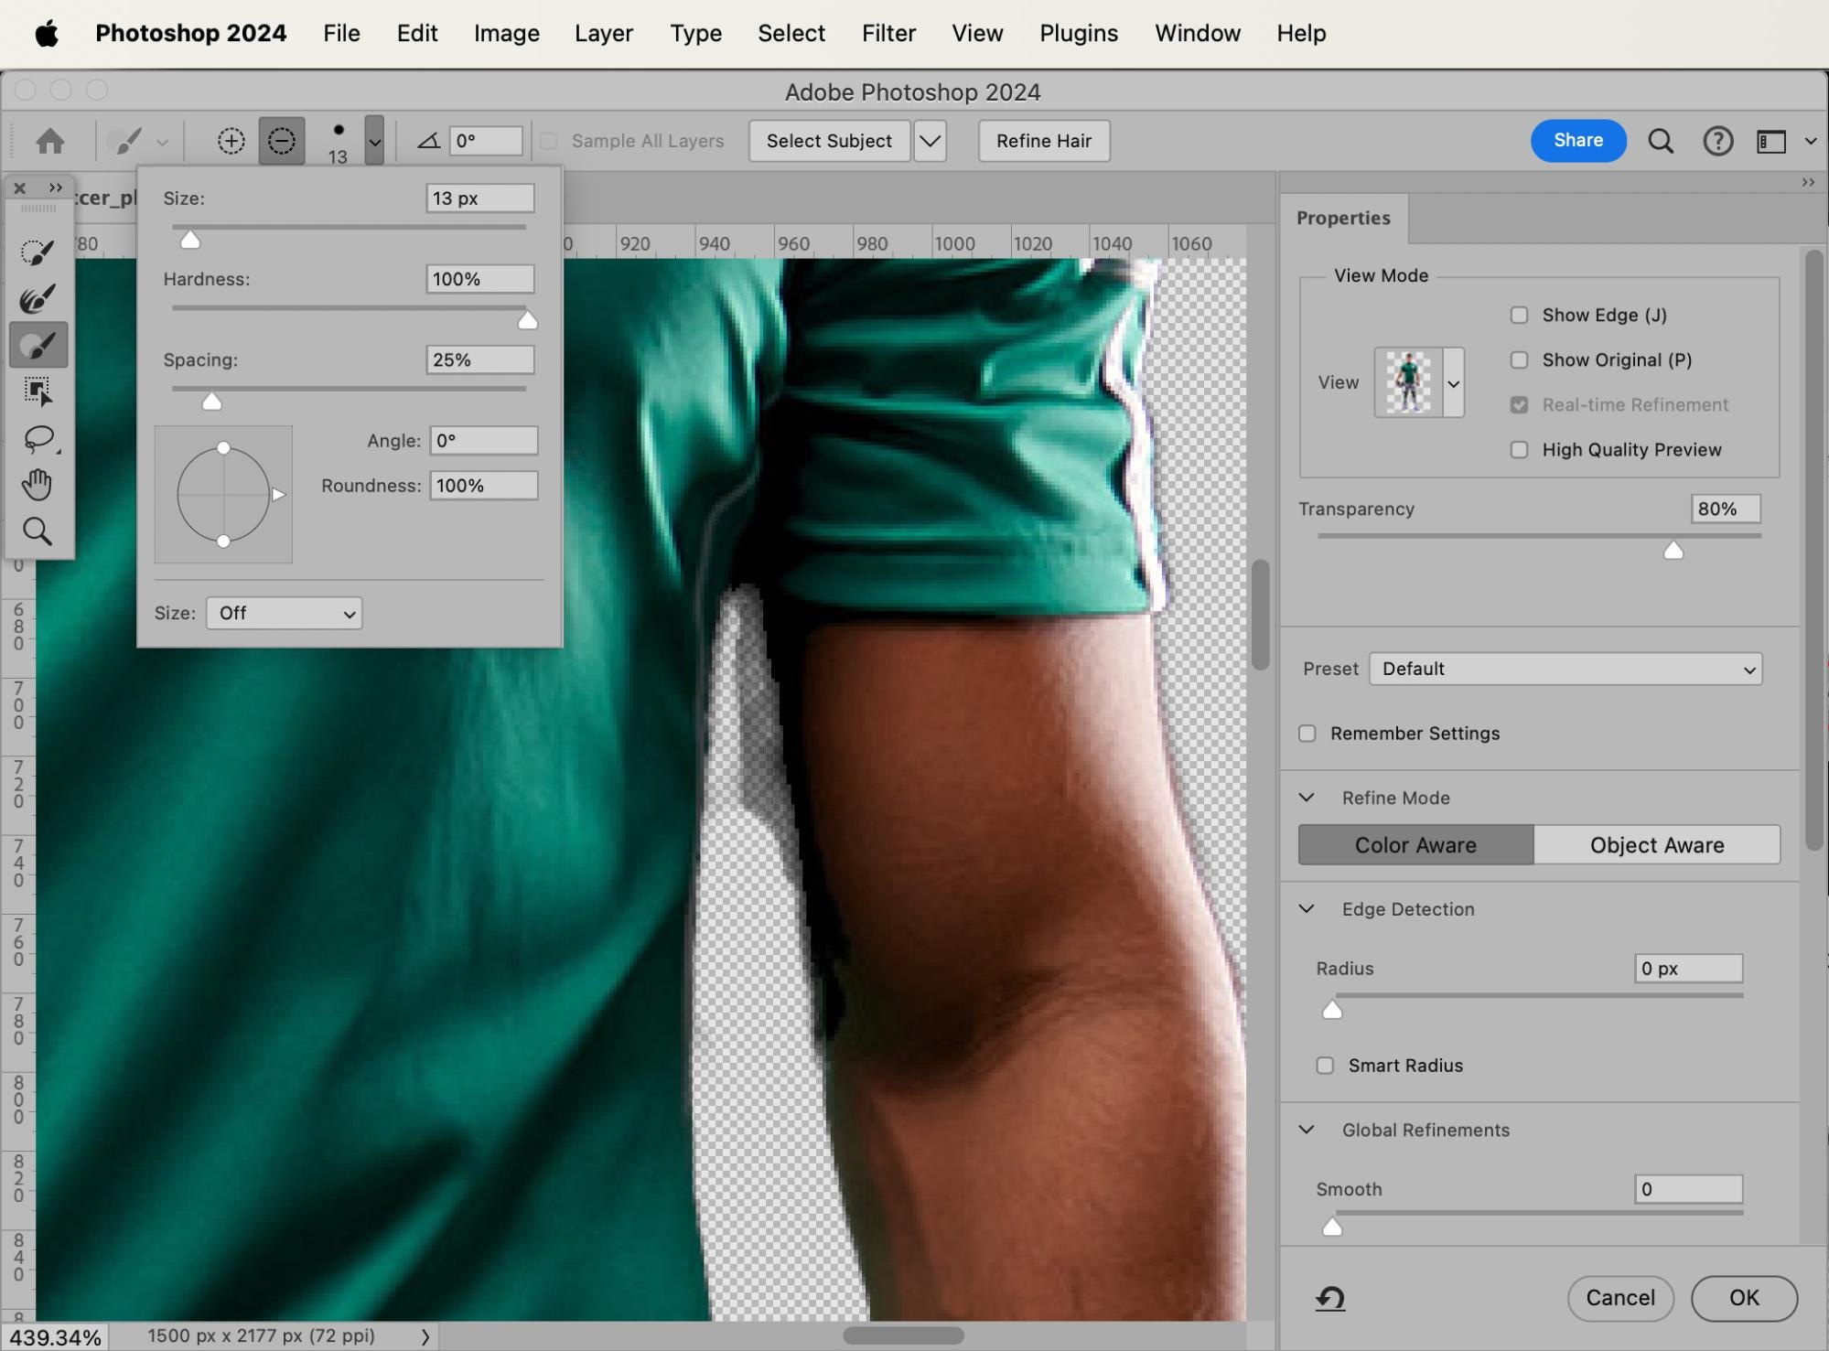This screenshot has height=1351, width=1829.
Task: Select the Properties tab
Action: click(x=1343, y=218)
